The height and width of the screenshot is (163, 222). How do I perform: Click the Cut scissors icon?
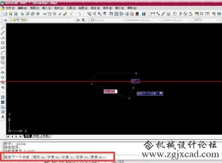point(45,14)
